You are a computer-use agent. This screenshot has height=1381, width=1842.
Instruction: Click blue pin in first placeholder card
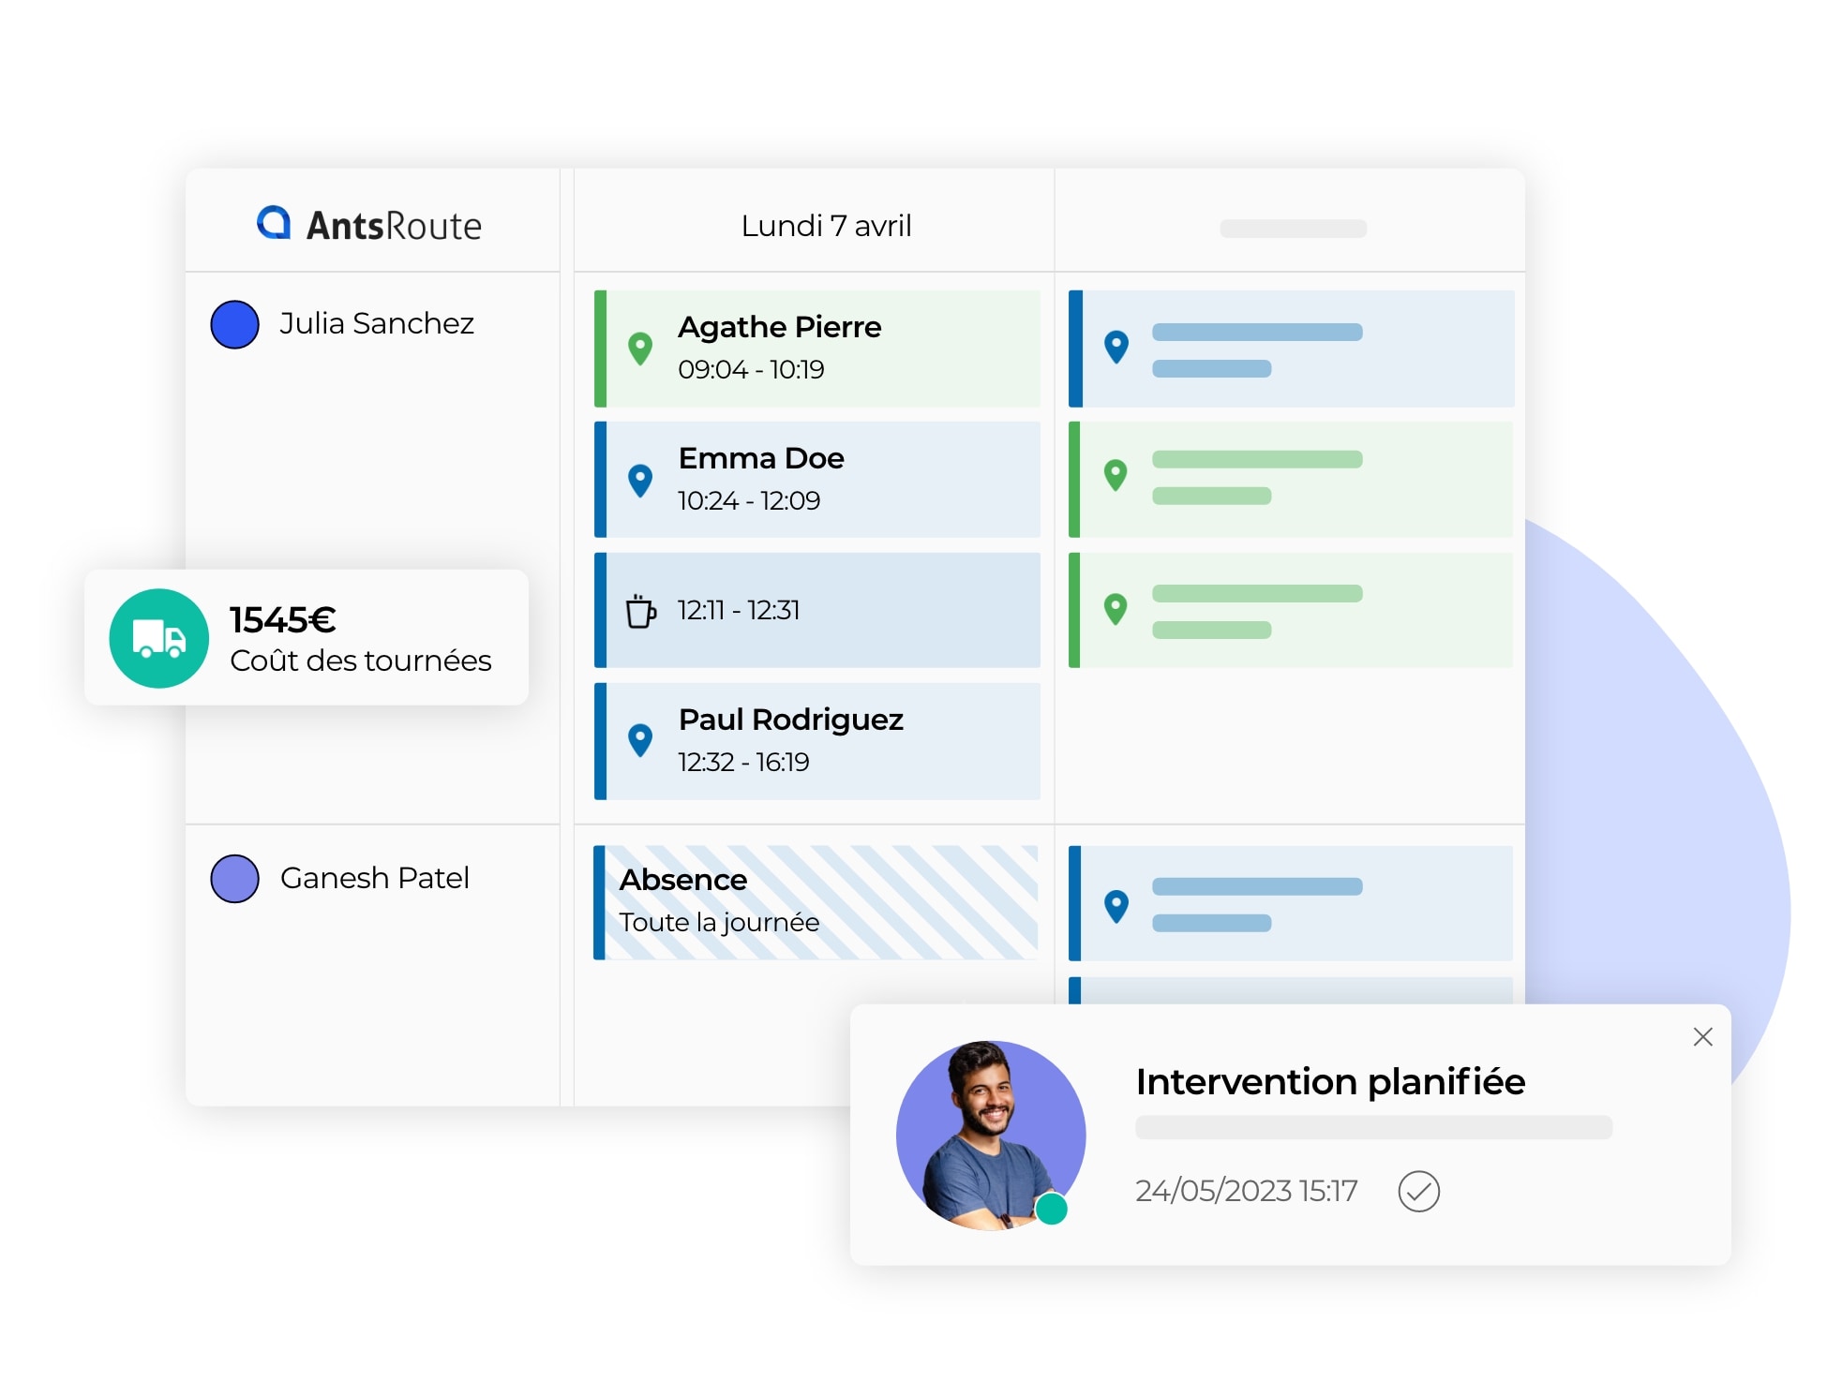click(x=1116, y=347)
